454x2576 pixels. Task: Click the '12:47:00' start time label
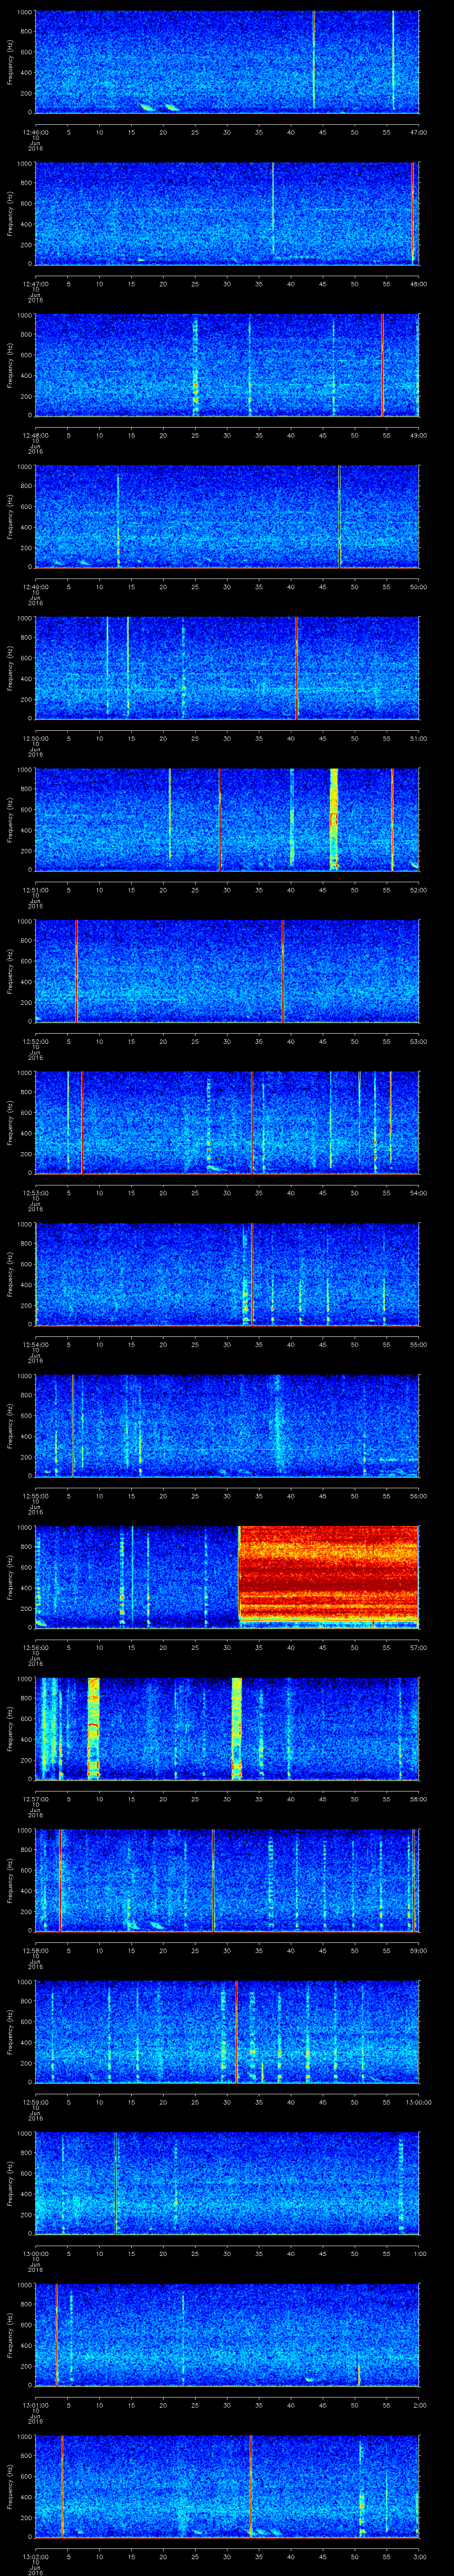(36, 284)
